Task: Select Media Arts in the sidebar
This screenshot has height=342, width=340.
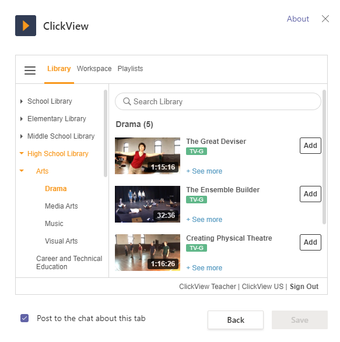Action: point(61,206)
